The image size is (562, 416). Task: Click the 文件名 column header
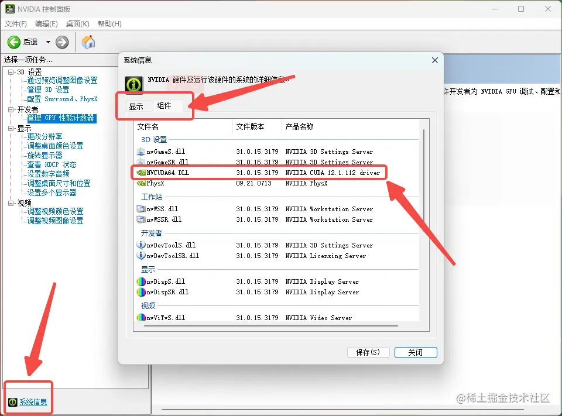click(183, 126)
